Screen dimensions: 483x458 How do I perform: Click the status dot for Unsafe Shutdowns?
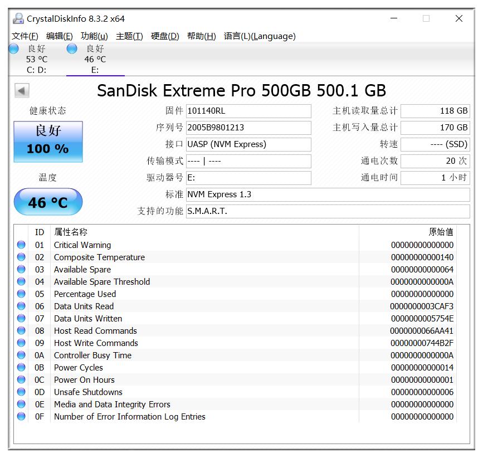pyautogui.click(x=21, y=392)
